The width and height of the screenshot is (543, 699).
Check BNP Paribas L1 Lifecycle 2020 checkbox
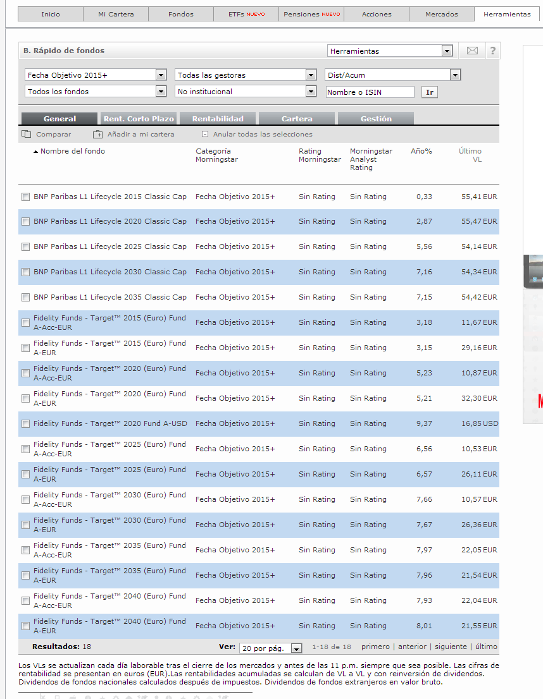pyautogui.click(x=25, y=222)
